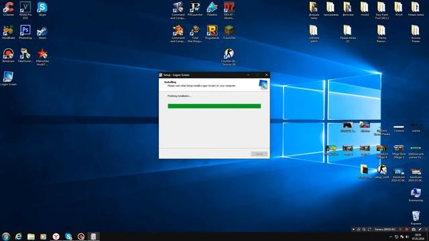Click the Cancel button in Setup
The image size is (429, 241).
259,154
